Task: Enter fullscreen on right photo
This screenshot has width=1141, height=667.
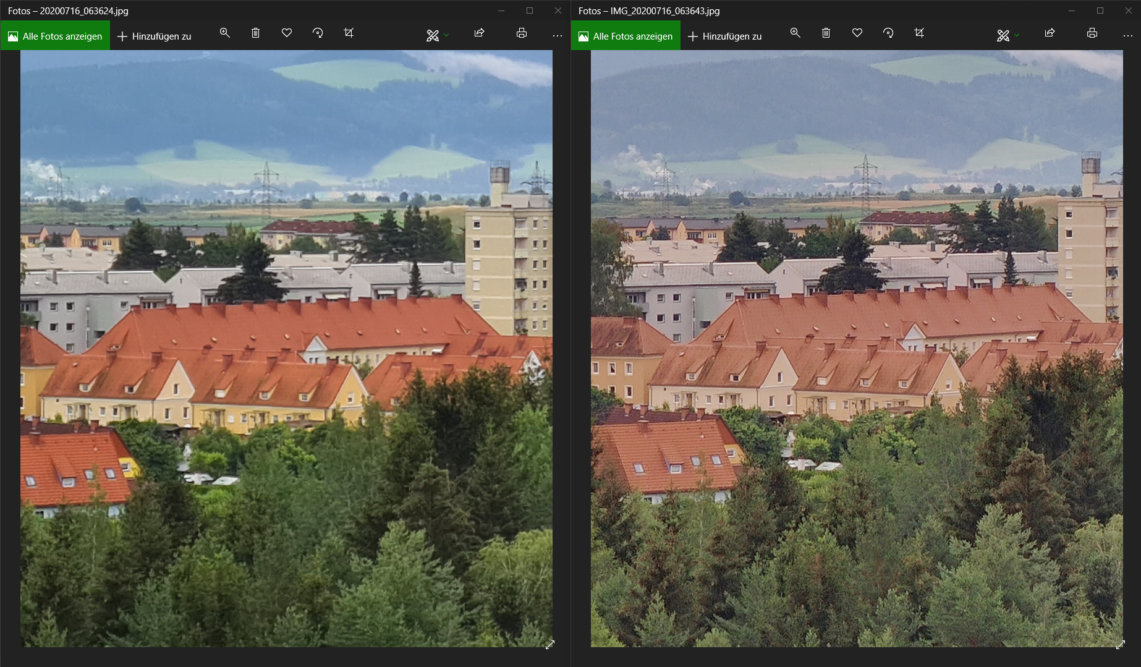Action: (1121, 645)
